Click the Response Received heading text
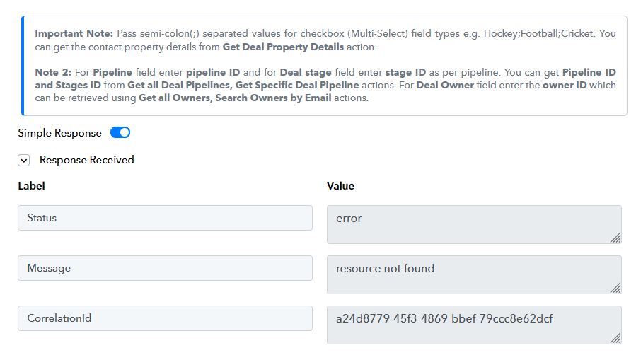 click(x=87, y=160)
